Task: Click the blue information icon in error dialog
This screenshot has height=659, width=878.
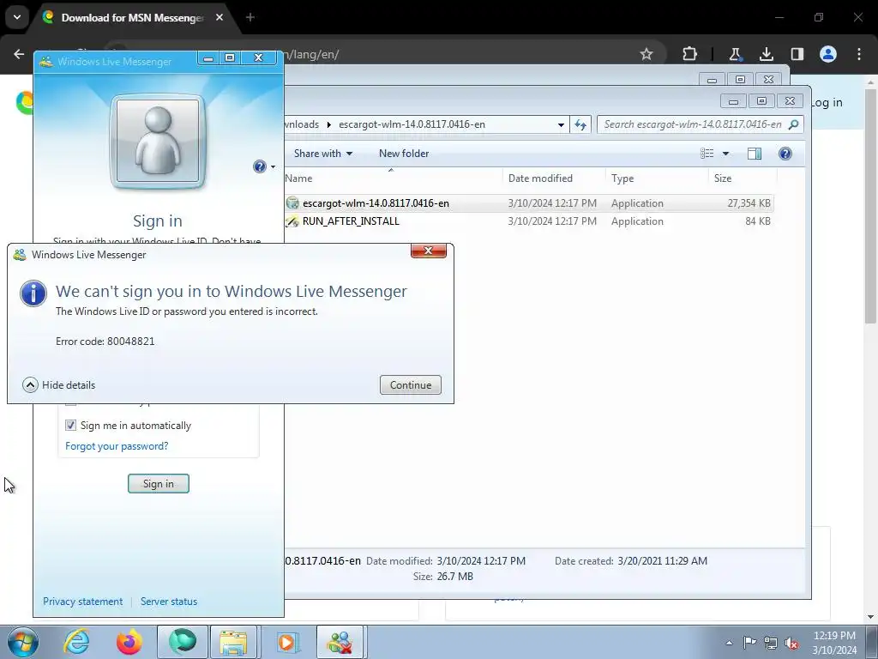Action: coord(33,293)
